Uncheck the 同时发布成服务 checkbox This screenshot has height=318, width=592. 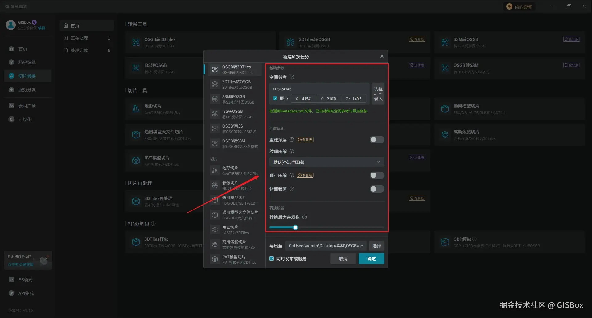coord(272,259)
